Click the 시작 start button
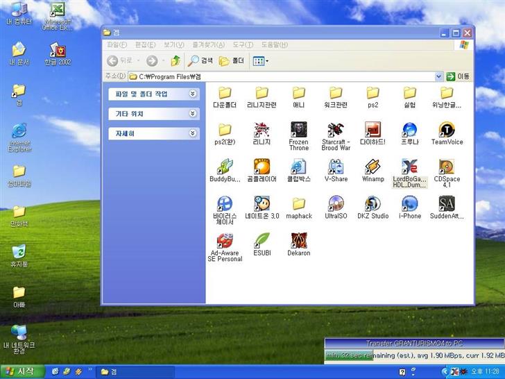The width and height of the screenshot is (505, 379). (x=22, y=371)
